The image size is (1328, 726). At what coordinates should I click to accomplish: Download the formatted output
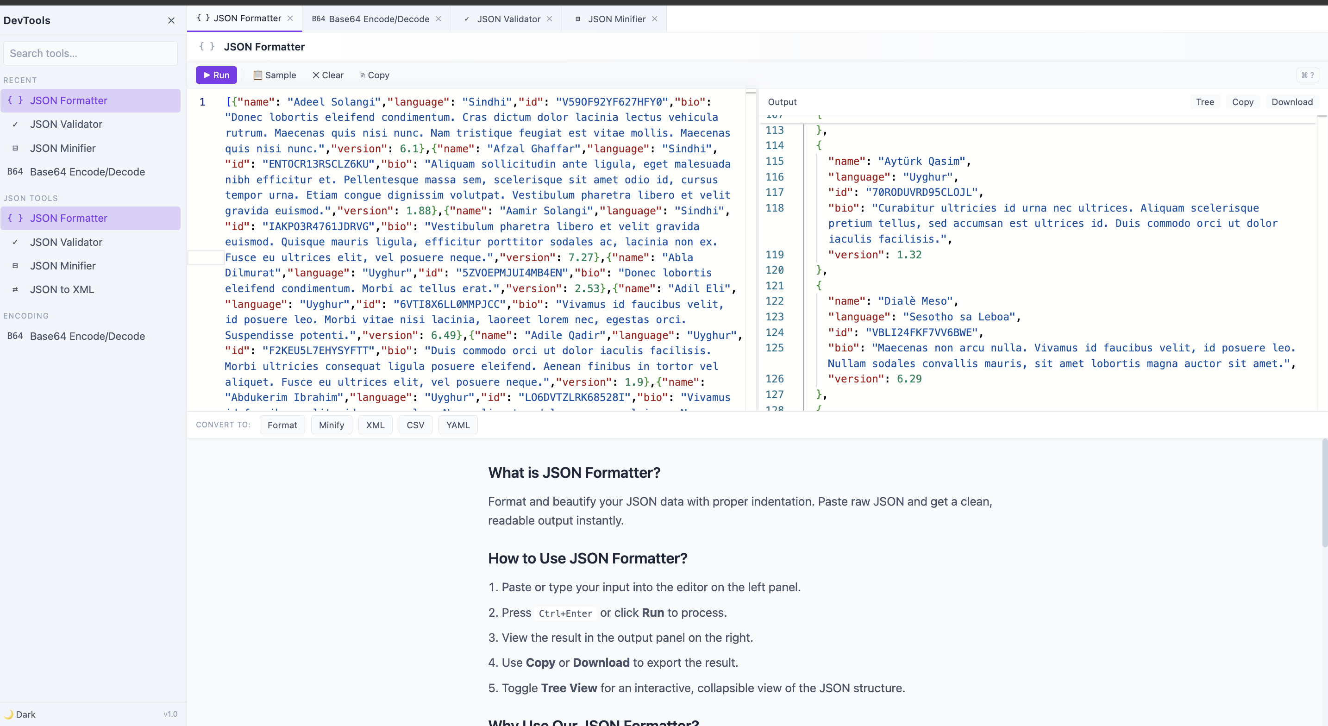click(1292, 101)
